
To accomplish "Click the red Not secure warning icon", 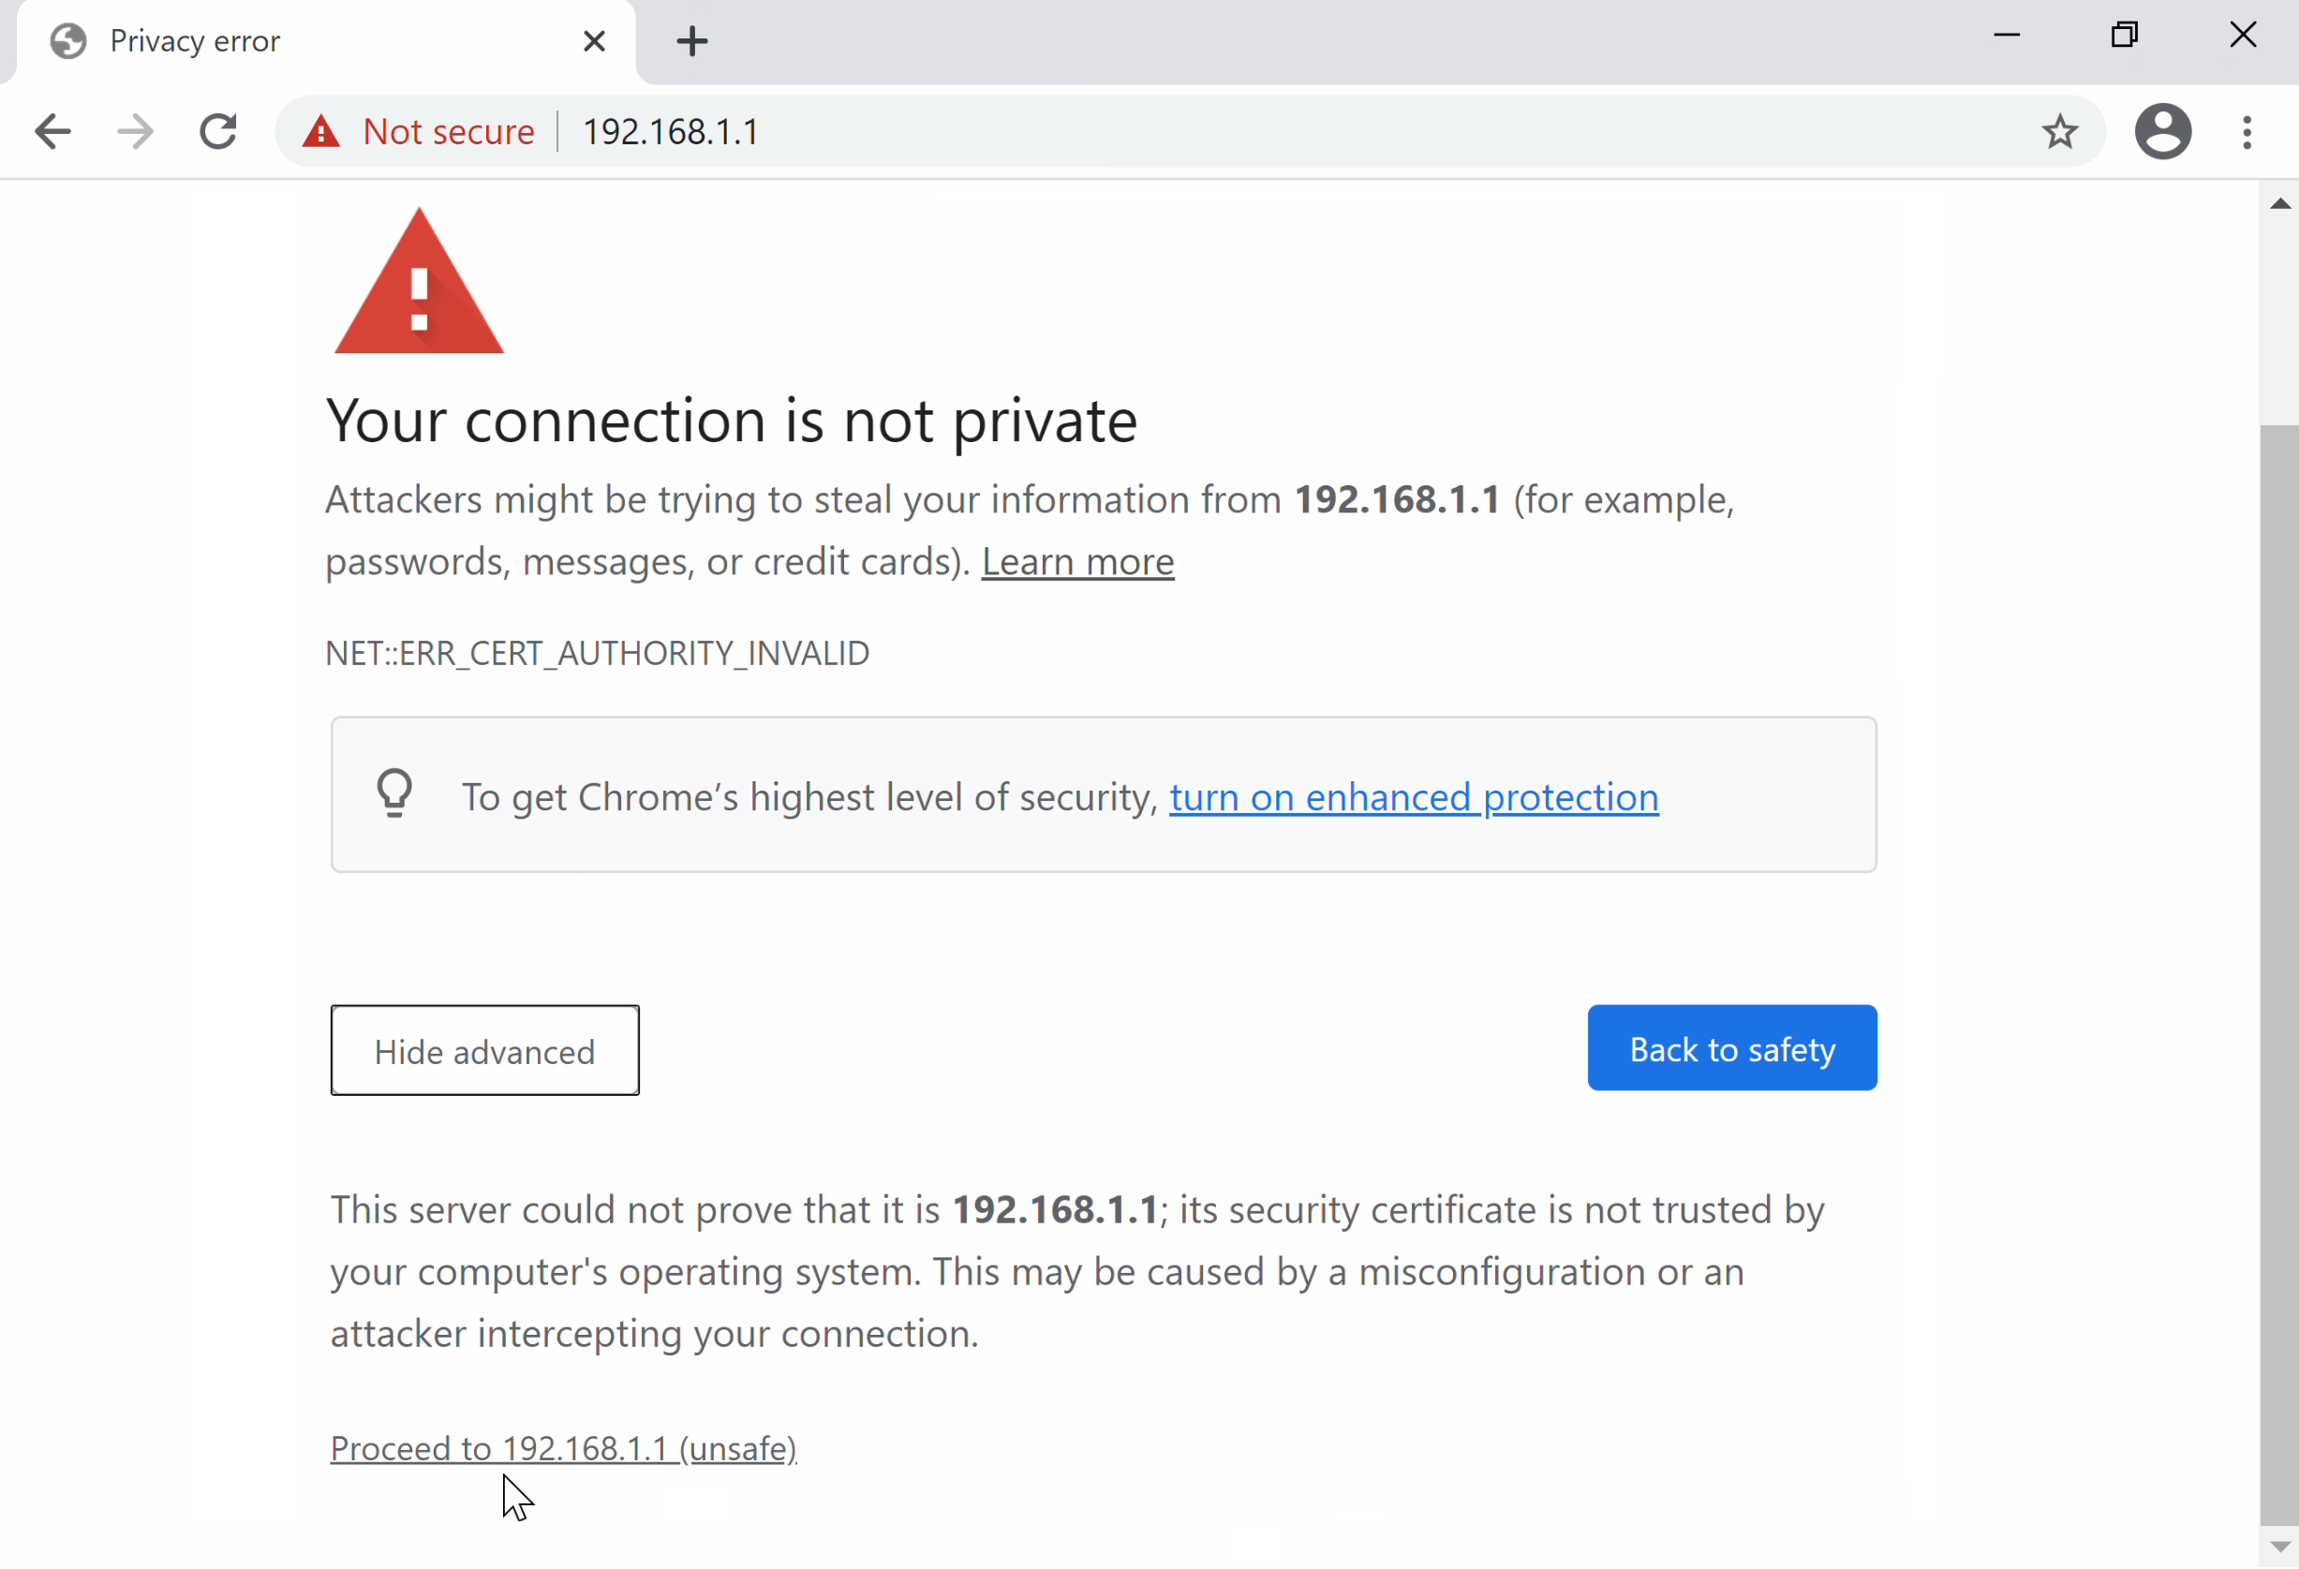I will coord(321,131).
